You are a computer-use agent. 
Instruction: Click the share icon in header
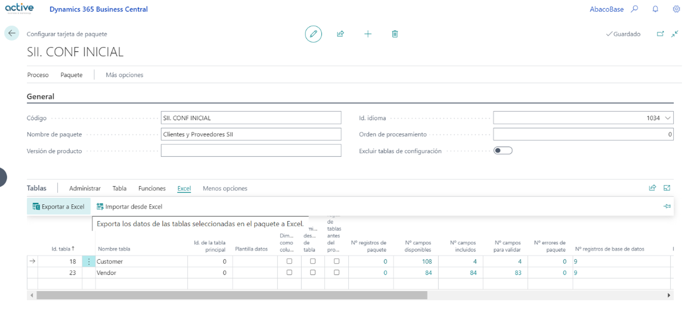[x=341, y=34]
